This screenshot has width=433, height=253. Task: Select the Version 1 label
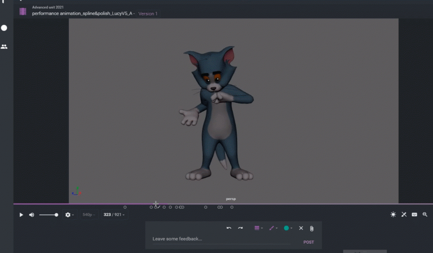[x=148, y=13]
